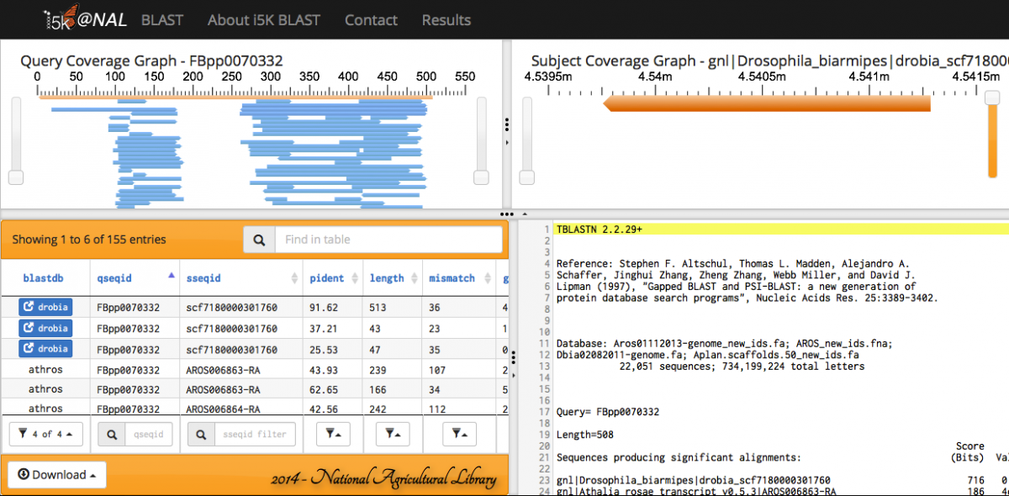
Task: Sort table by sseqid column header
Action: point(240,278)
